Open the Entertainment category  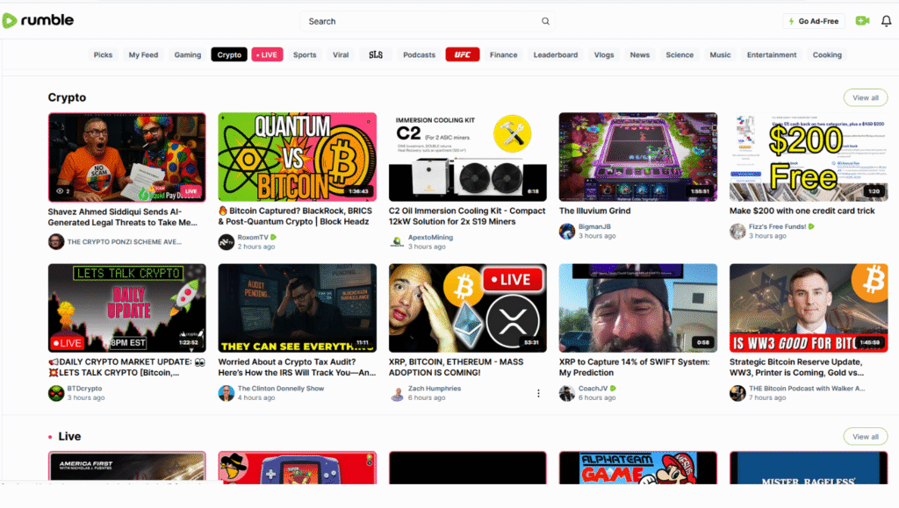point(772,55)
